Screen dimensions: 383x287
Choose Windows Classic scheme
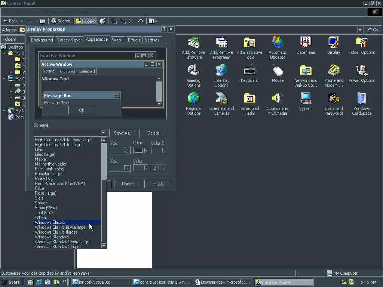(x=67, y=222)
